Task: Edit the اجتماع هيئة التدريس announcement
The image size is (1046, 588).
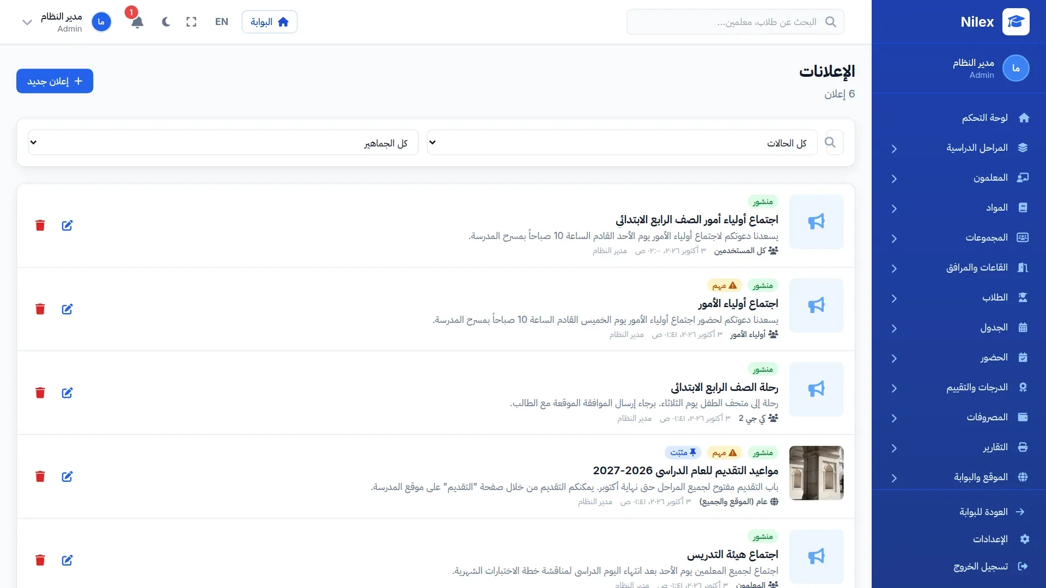Action: click(x=67, y=560)
